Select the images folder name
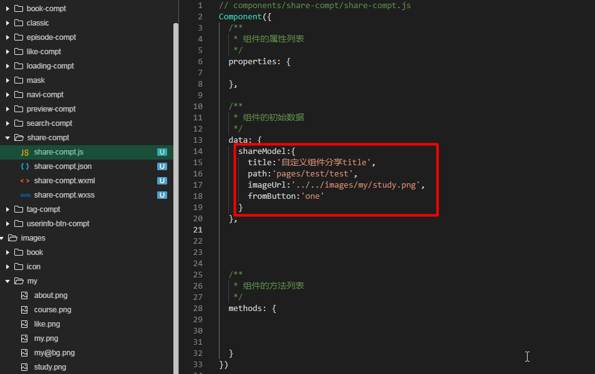595x374 pixels. 33,238
